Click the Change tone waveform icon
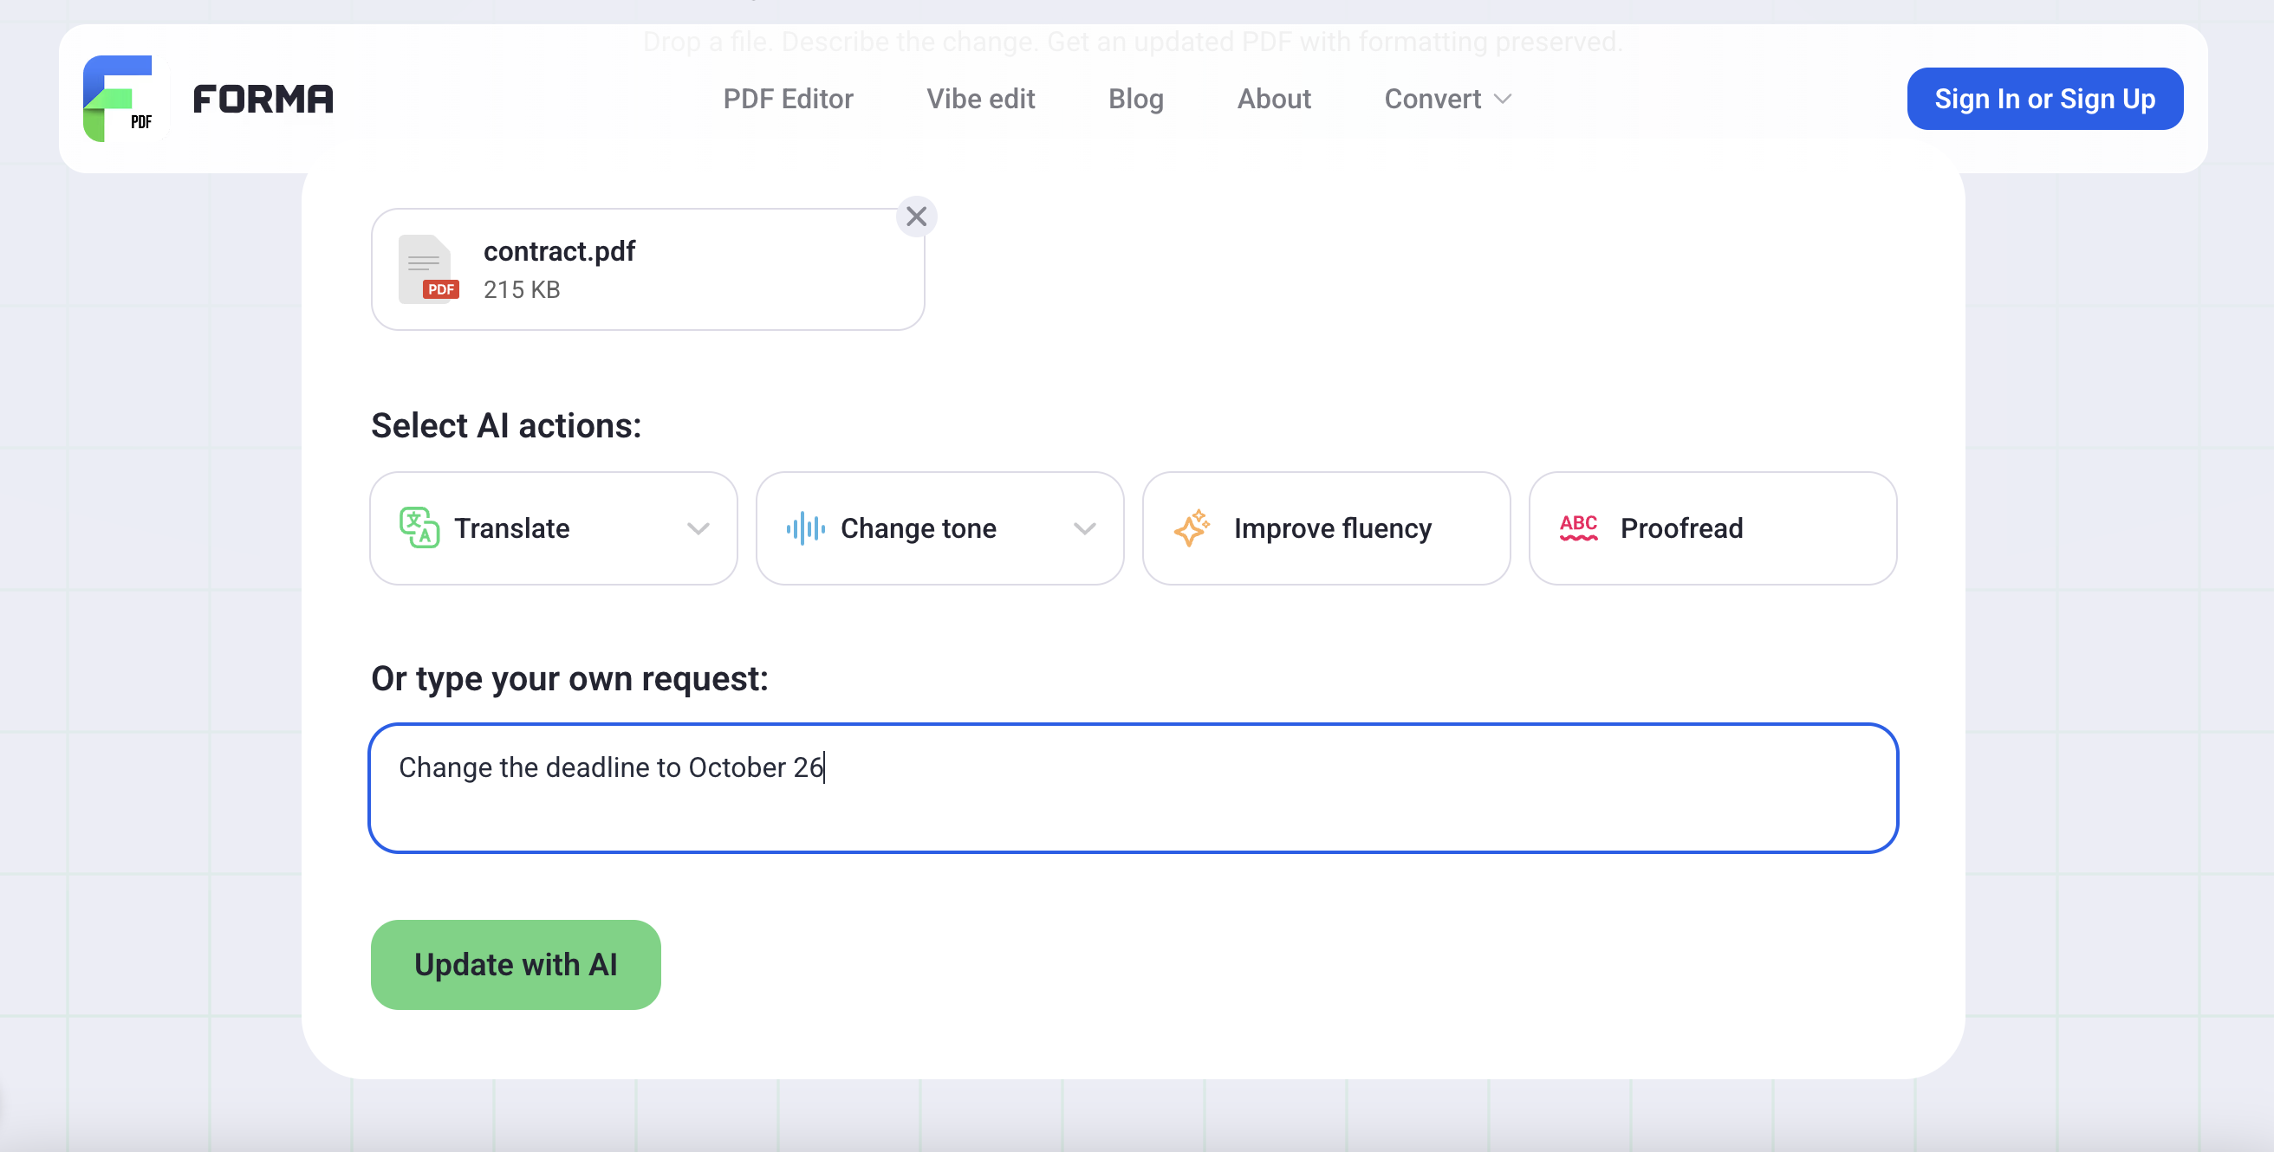This screenshot has width=2274, height=1152. (x=805, y=527)
